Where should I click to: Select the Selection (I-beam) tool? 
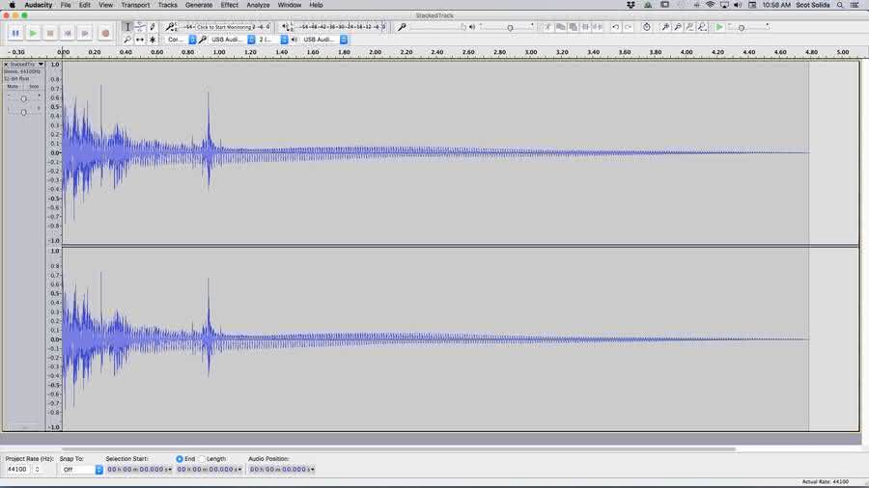click(127, 27)
